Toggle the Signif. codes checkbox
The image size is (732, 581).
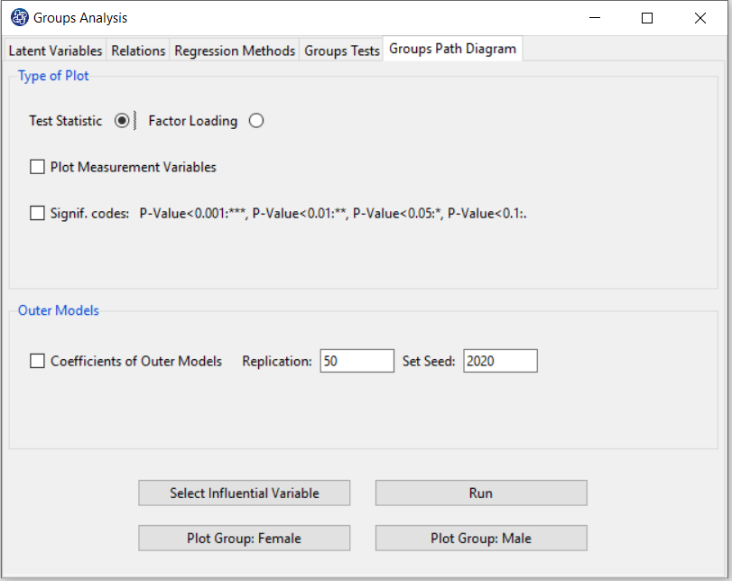coord(37,213)
